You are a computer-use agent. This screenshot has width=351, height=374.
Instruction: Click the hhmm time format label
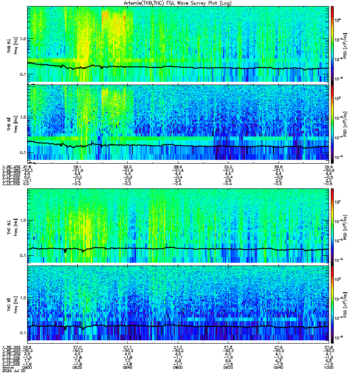click(7, 367)
